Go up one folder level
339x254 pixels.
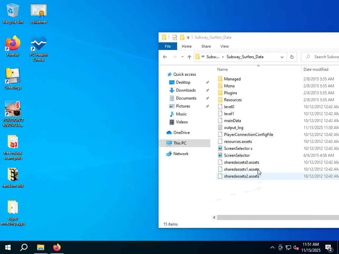tap(189, 57)
